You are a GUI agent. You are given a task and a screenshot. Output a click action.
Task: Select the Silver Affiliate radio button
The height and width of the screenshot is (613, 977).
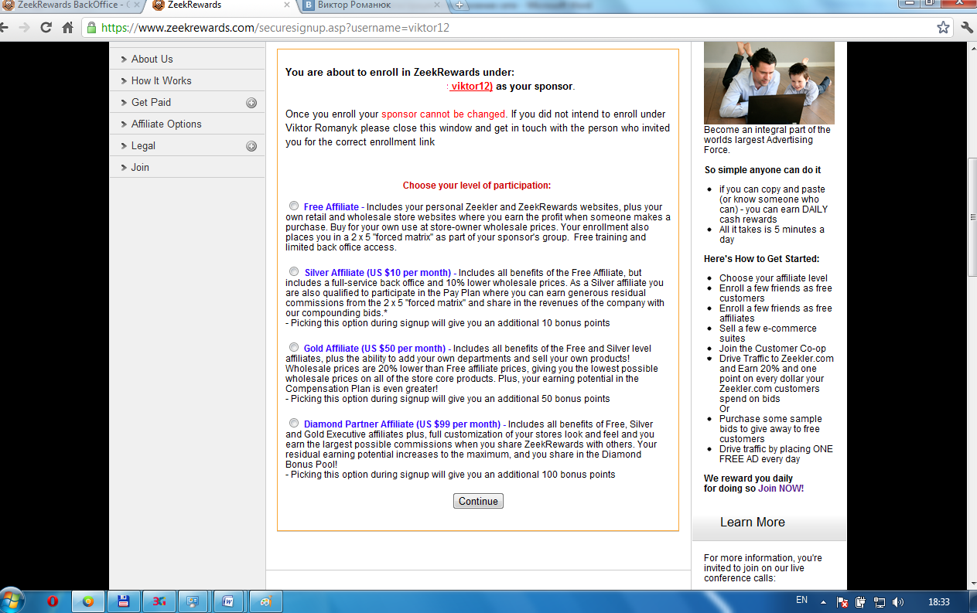[x=294, y=272]
